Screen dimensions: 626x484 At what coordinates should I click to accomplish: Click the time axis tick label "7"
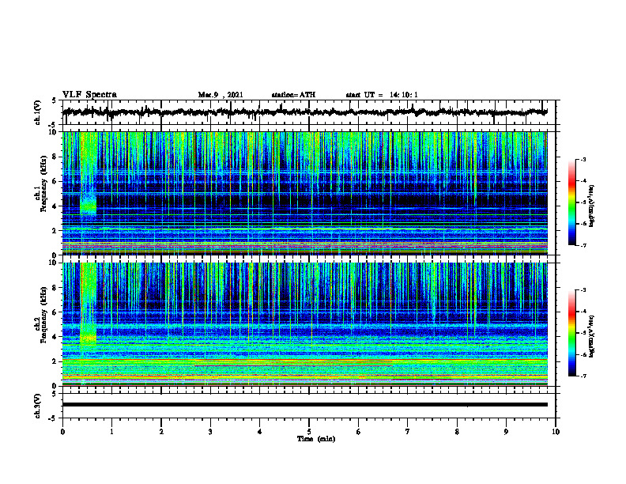[408, 432]
